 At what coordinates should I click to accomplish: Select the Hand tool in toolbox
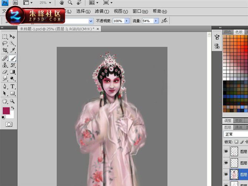(x=4, y=101)
